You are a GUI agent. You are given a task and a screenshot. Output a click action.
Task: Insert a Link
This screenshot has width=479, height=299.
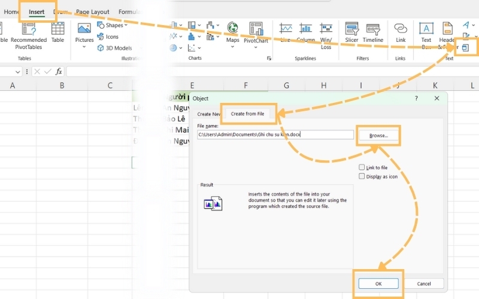[401, 33]
